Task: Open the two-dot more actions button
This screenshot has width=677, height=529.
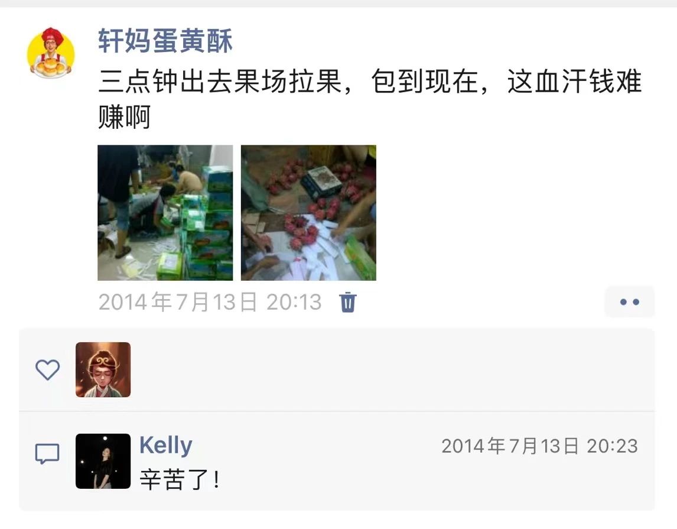Action: [630, 302]
